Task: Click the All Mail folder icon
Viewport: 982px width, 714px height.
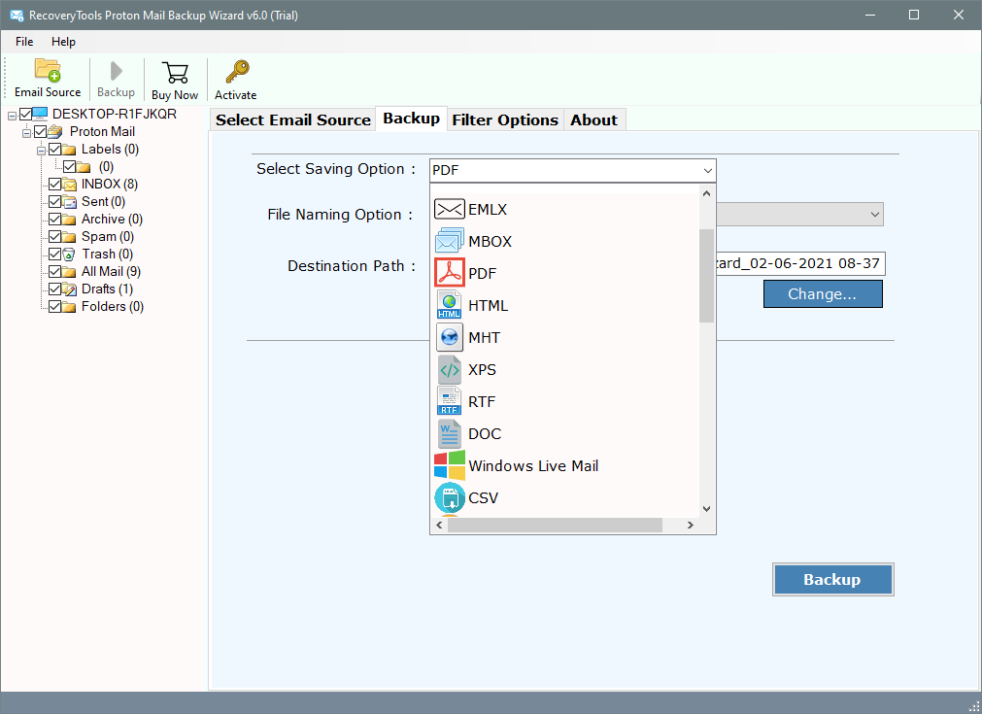Action: 70,272
